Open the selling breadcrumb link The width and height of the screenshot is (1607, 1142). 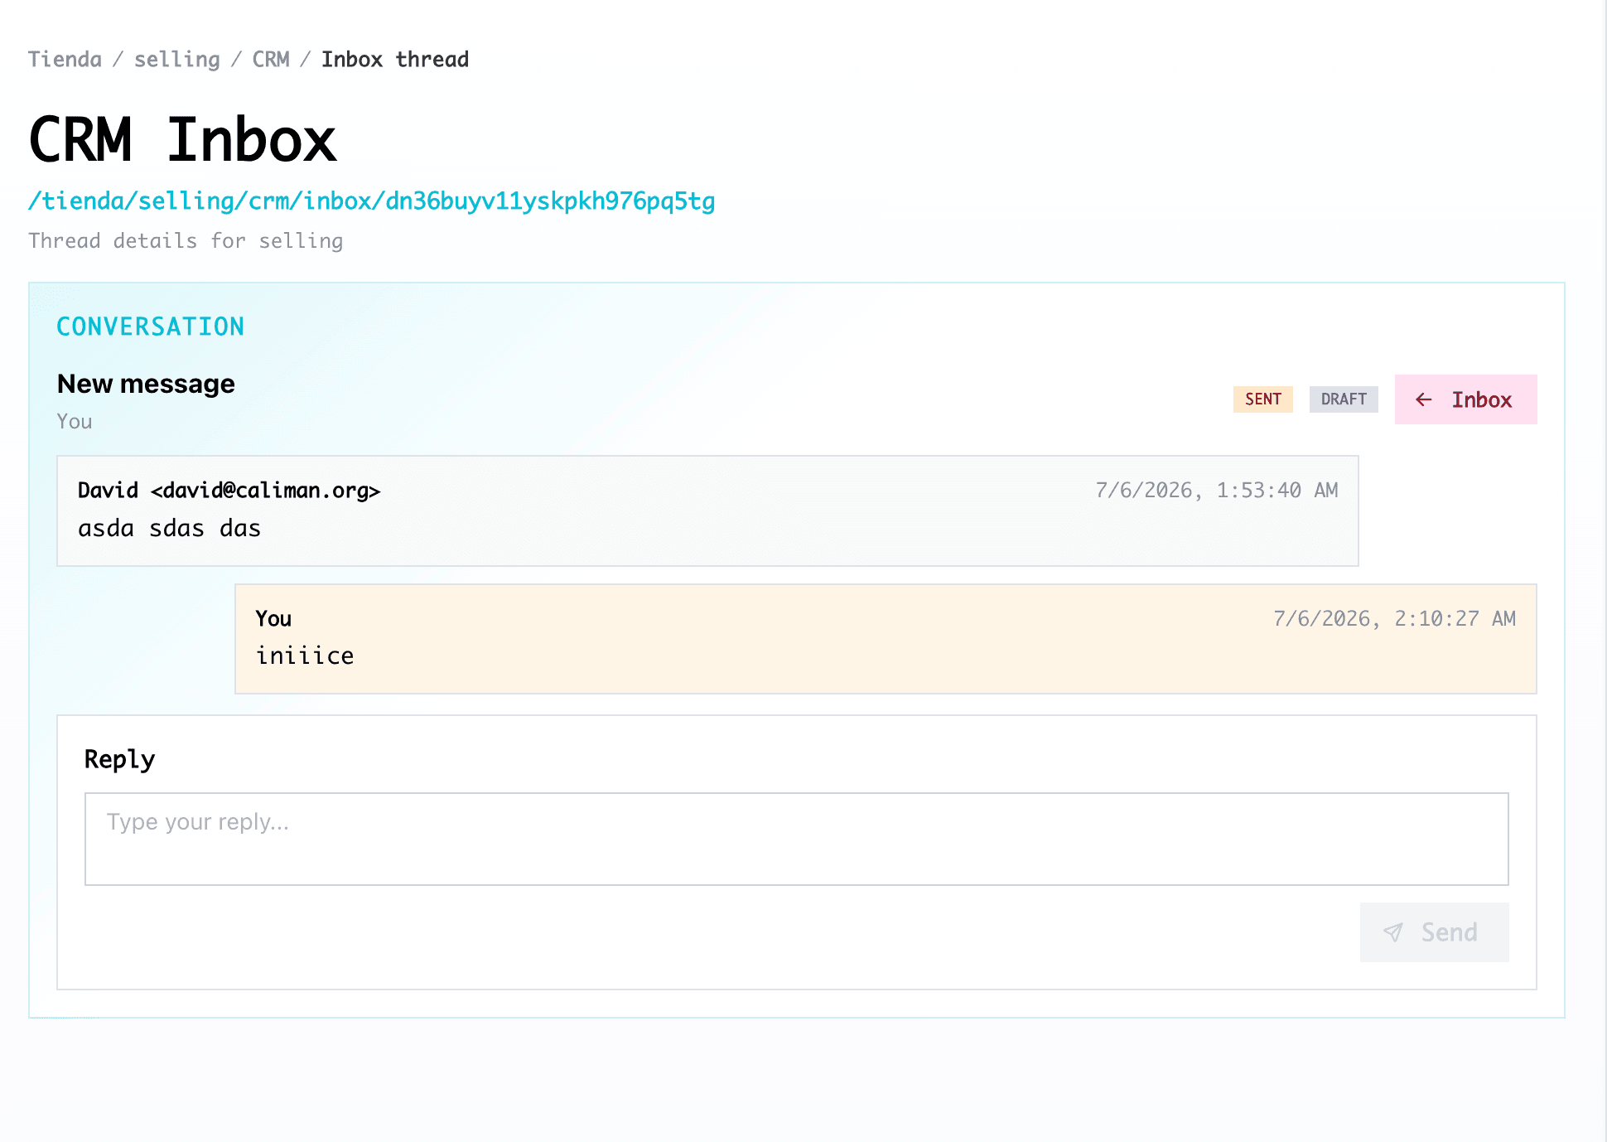coord(177,60)
